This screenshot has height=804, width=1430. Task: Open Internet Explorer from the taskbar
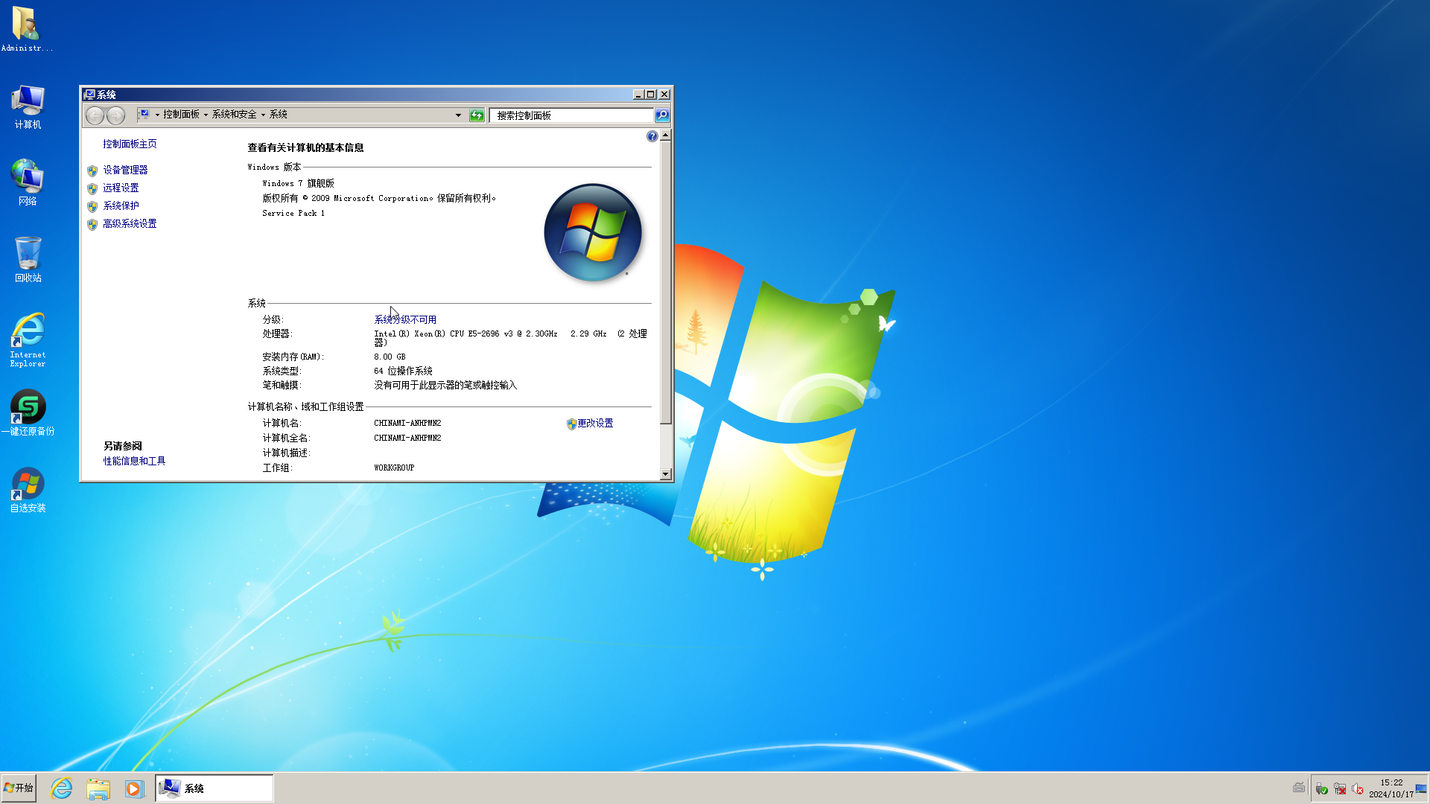pos(62,788)
